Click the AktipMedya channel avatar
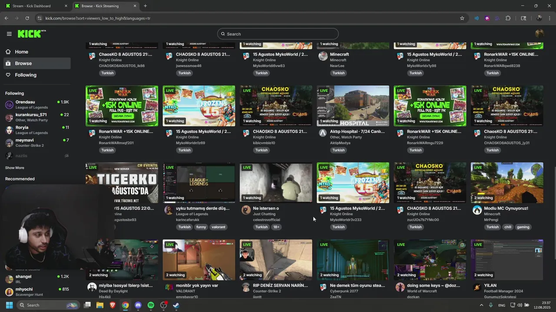The width and height of the screenshot is (556, 312). [323, 133]
